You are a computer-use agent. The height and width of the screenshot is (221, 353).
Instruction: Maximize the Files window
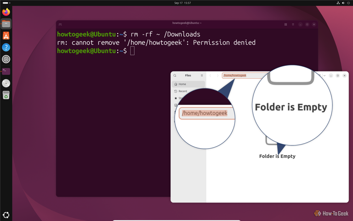[338, 76]
